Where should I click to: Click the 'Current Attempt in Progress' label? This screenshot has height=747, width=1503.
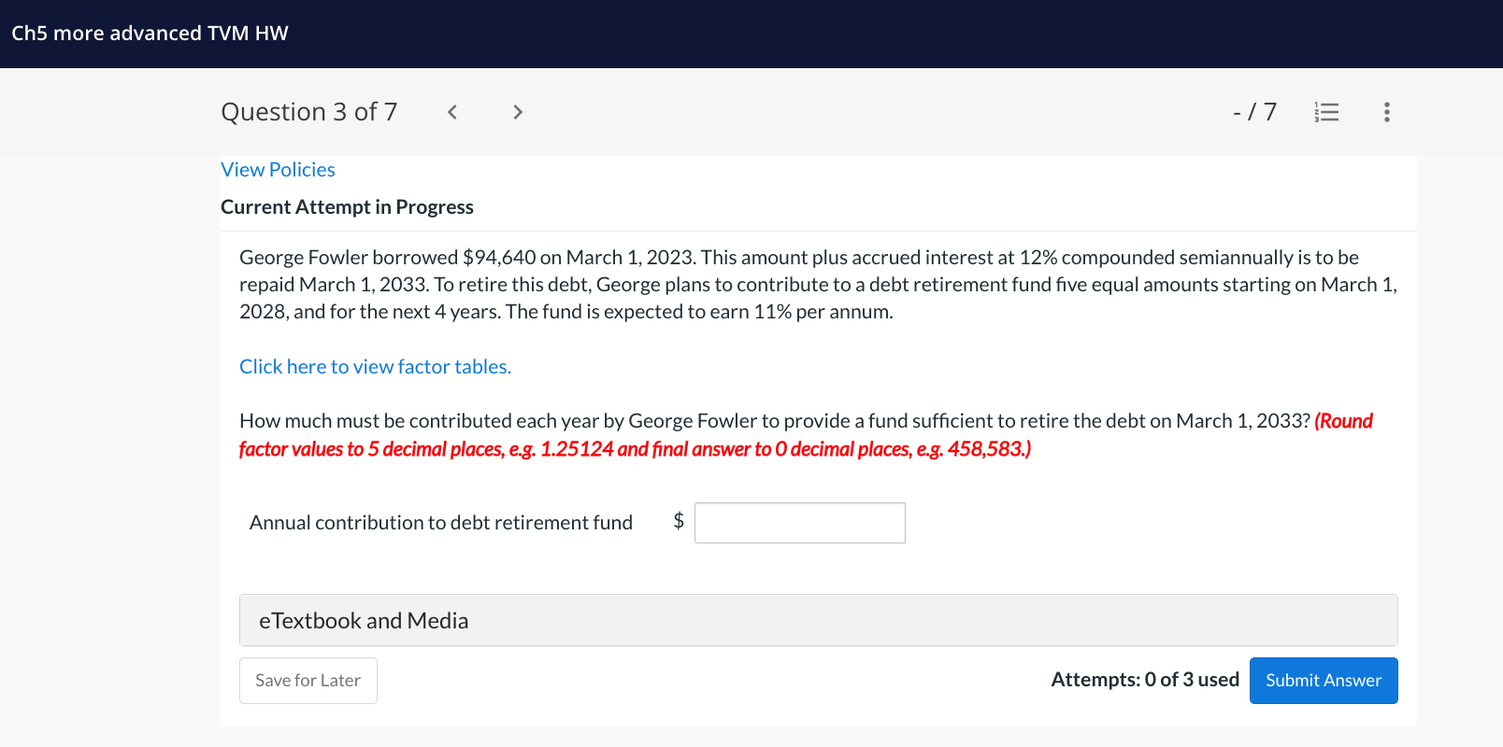point(347,207)
